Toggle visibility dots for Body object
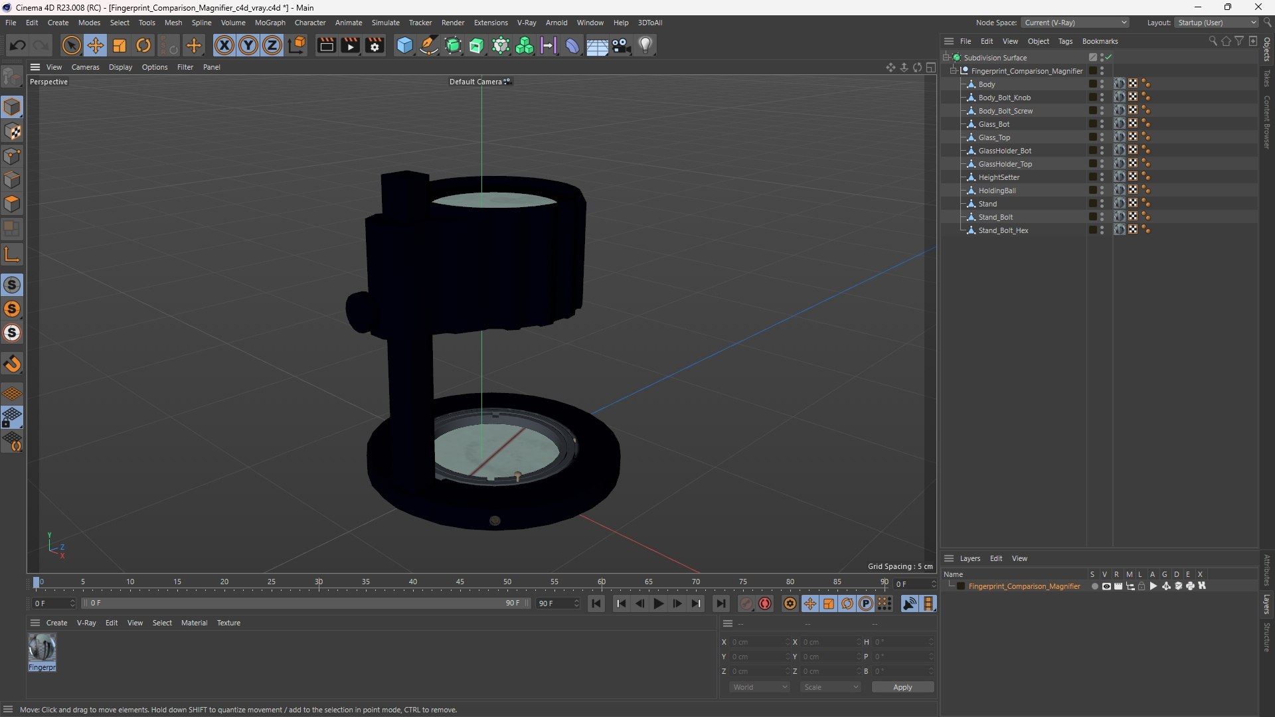1275x717 pixels. click(x=1102, y=84)
